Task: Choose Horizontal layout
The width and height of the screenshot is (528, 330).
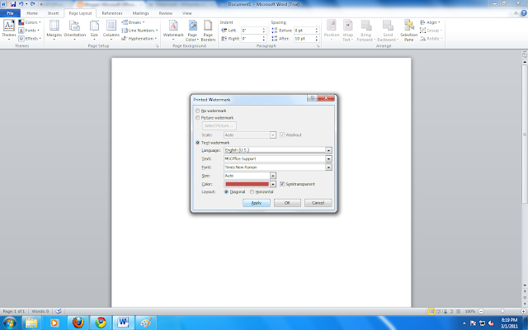Action: (252, 191)
